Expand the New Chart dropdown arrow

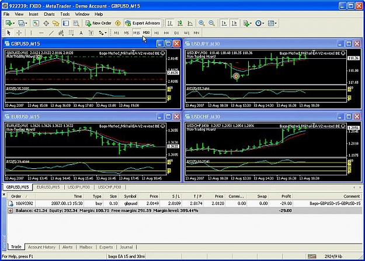(x=13, y=23)
